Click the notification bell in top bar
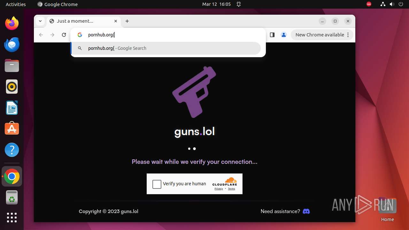 (x=239, y=4)
